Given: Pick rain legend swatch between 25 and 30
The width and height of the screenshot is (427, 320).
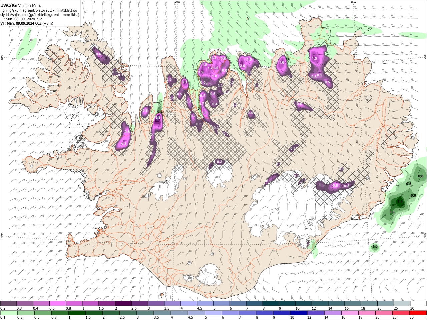Looking at the screenshot, I should click(401, 313).
